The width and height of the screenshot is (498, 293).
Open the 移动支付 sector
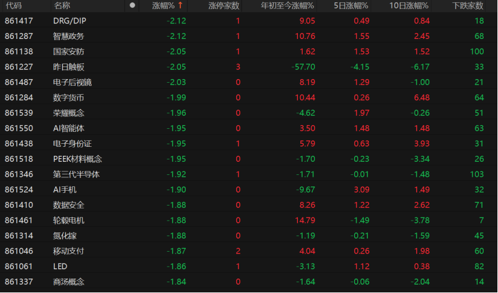(68, 251)
